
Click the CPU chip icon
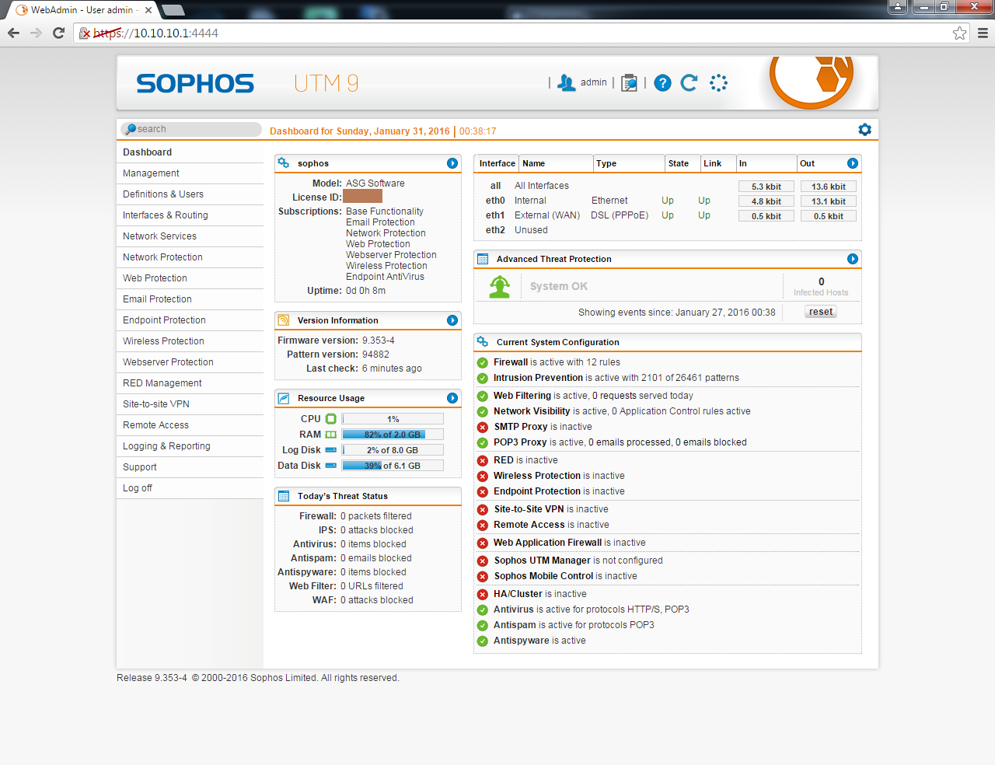pos(331,419)
